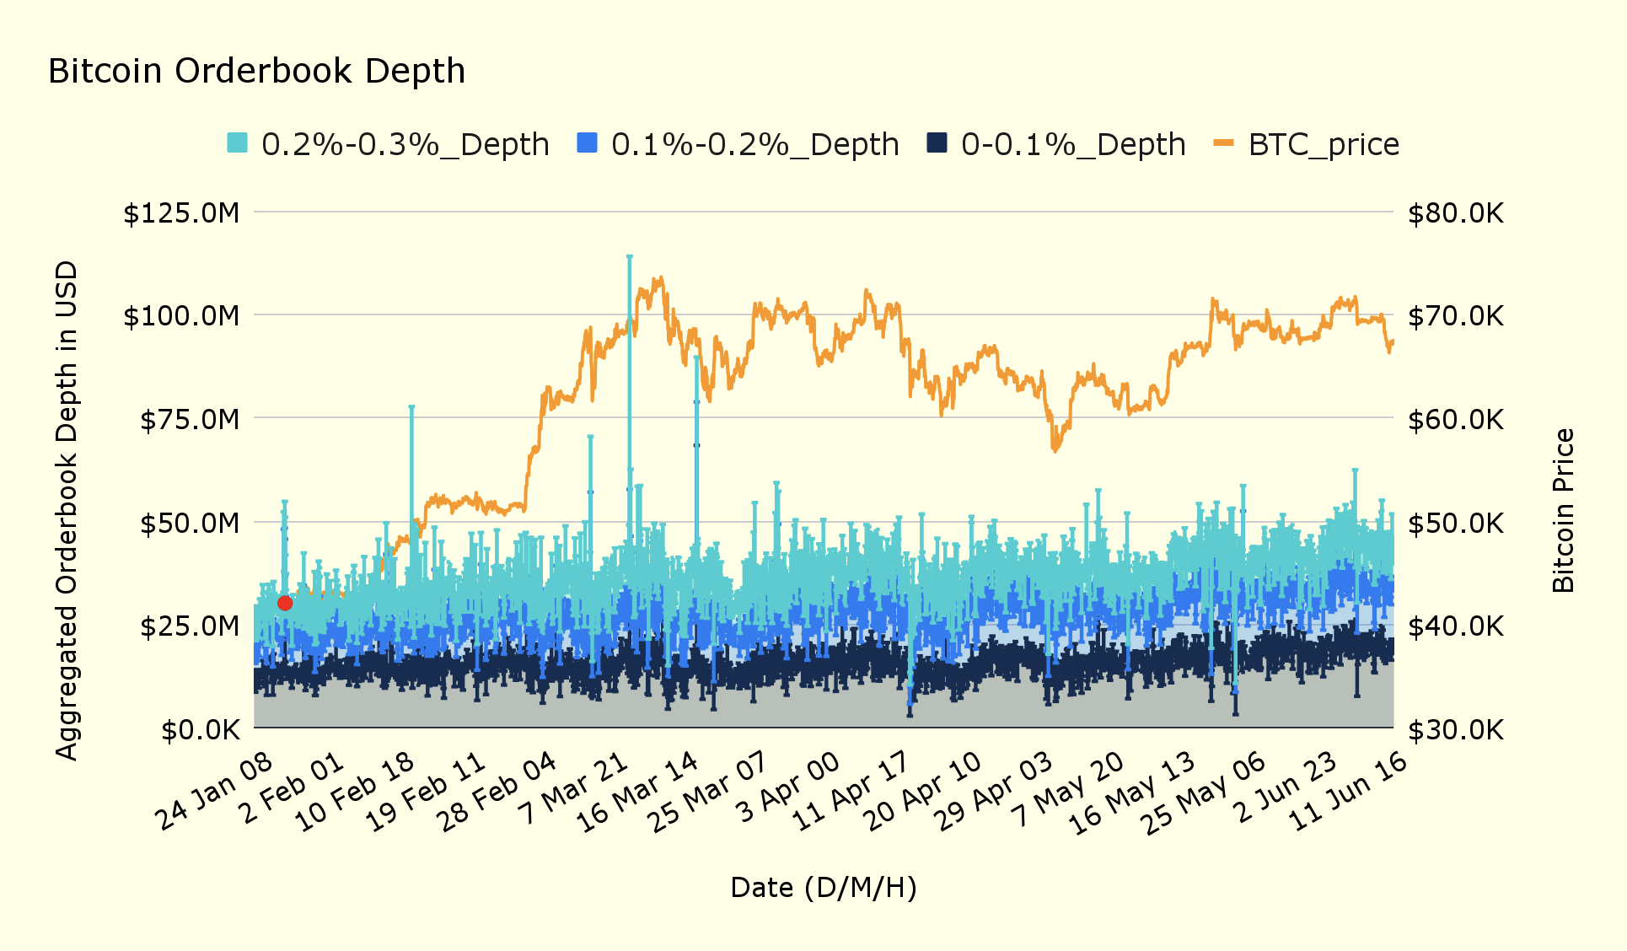Click the $75.0M left axis label
The image size is (1627, 951).
coord(190,419)
